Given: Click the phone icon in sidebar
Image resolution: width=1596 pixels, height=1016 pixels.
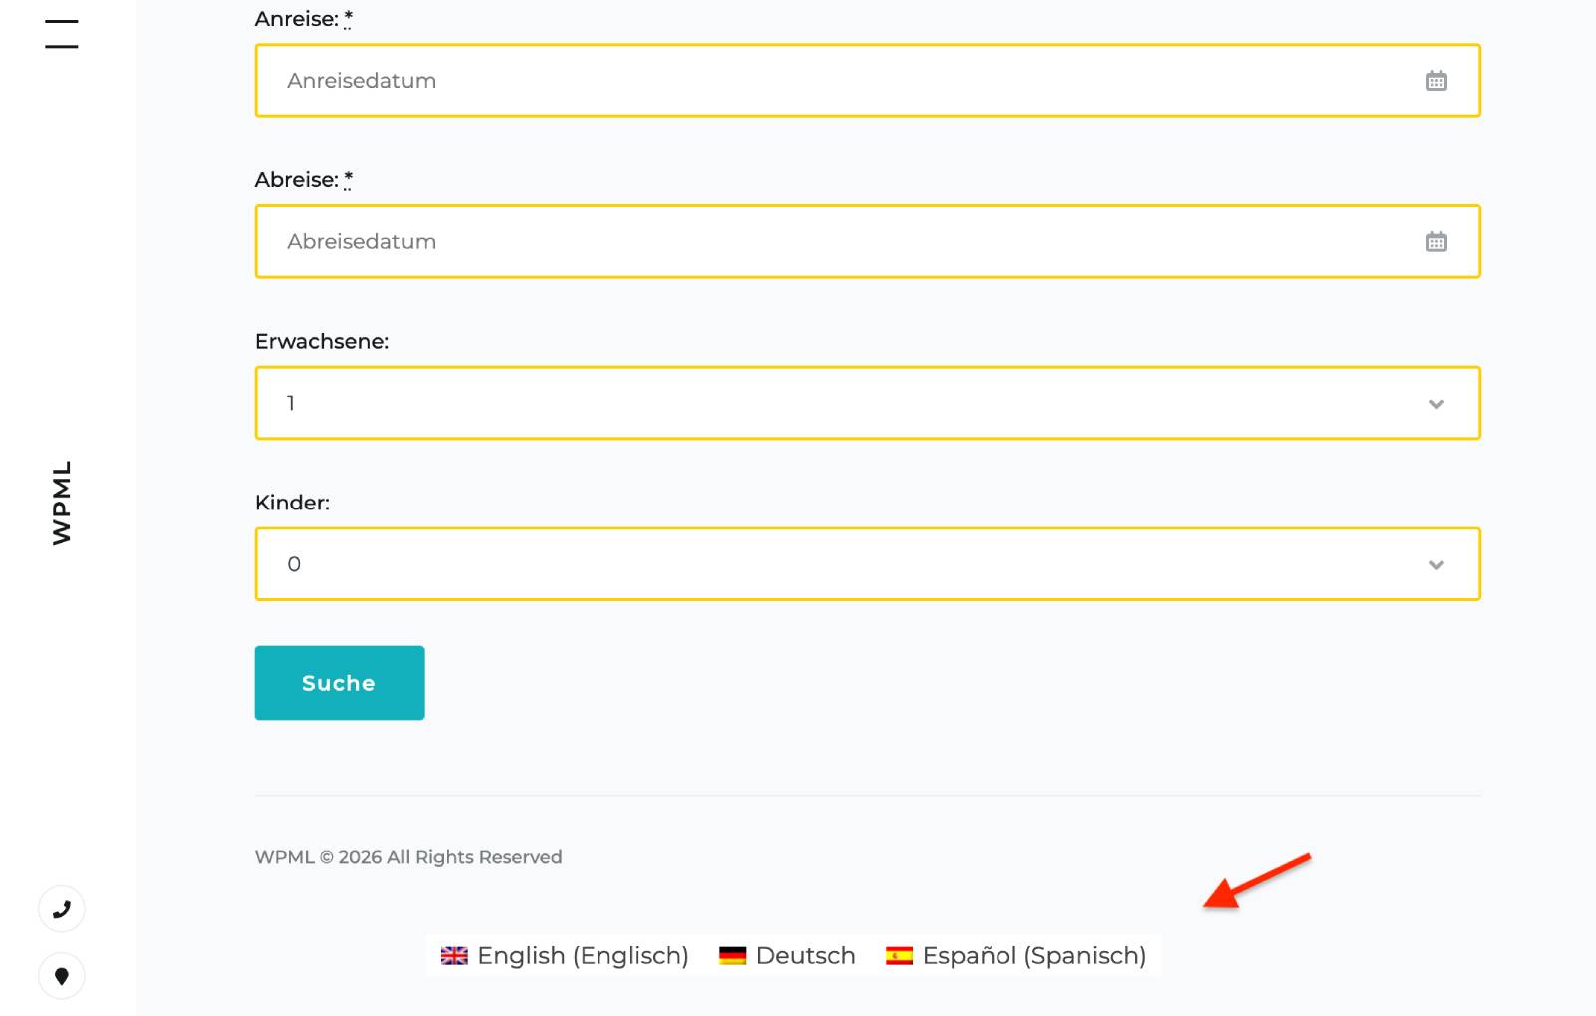Looking at the screenshot, I should [62, 909].
